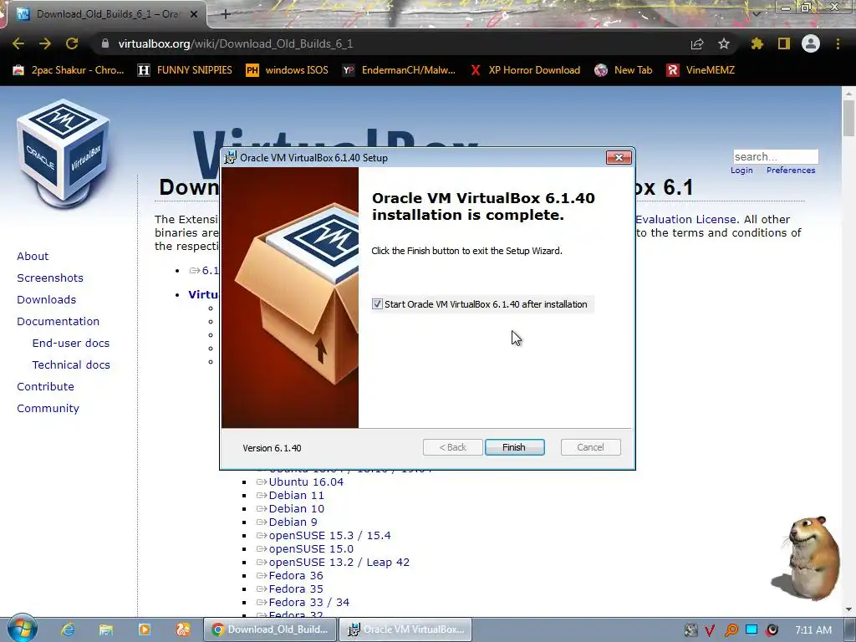Click Fedora 33 / 34 link

coord(309,602)
